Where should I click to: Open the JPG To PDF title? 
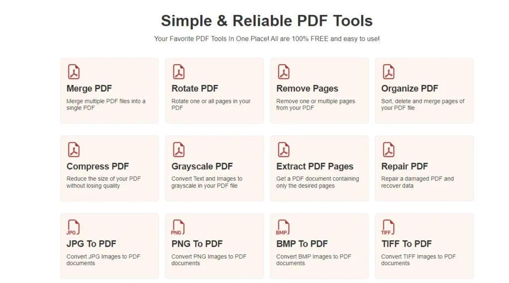coord(91,244)
